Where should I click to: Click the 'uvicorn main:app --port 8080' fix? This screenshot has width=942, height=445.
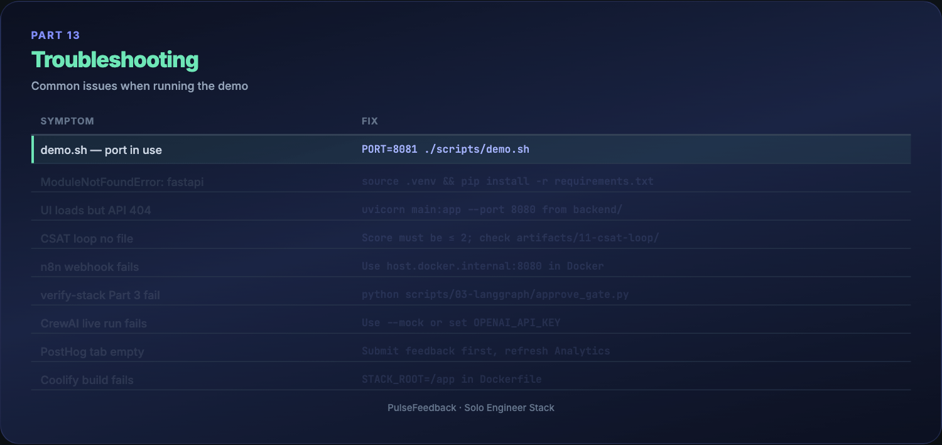click(x=449, y=210)
